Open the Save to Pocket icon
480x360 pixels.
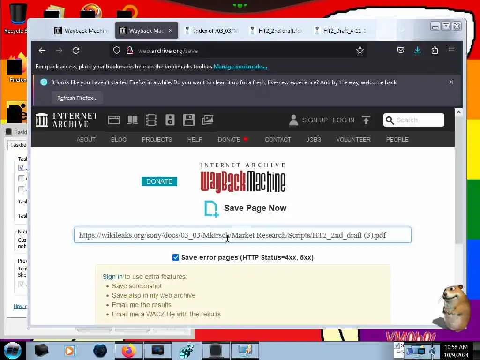tap(400, 51)
